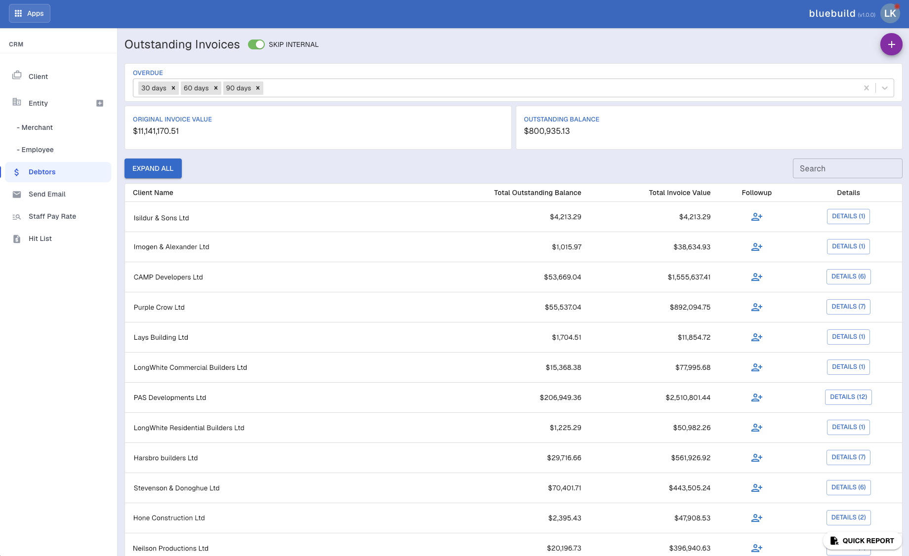909x556 pixels.
Task: Open Details (7) for Purple Crow Ltd
Action: coord(848,307)
